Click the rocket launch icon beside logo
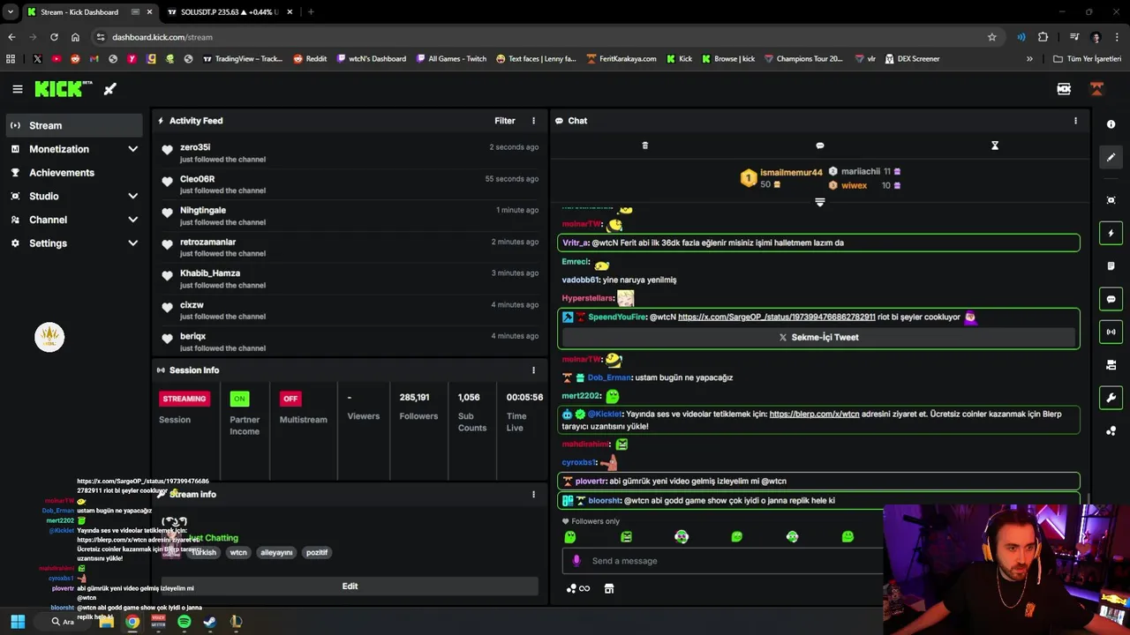 pos(110,89)
